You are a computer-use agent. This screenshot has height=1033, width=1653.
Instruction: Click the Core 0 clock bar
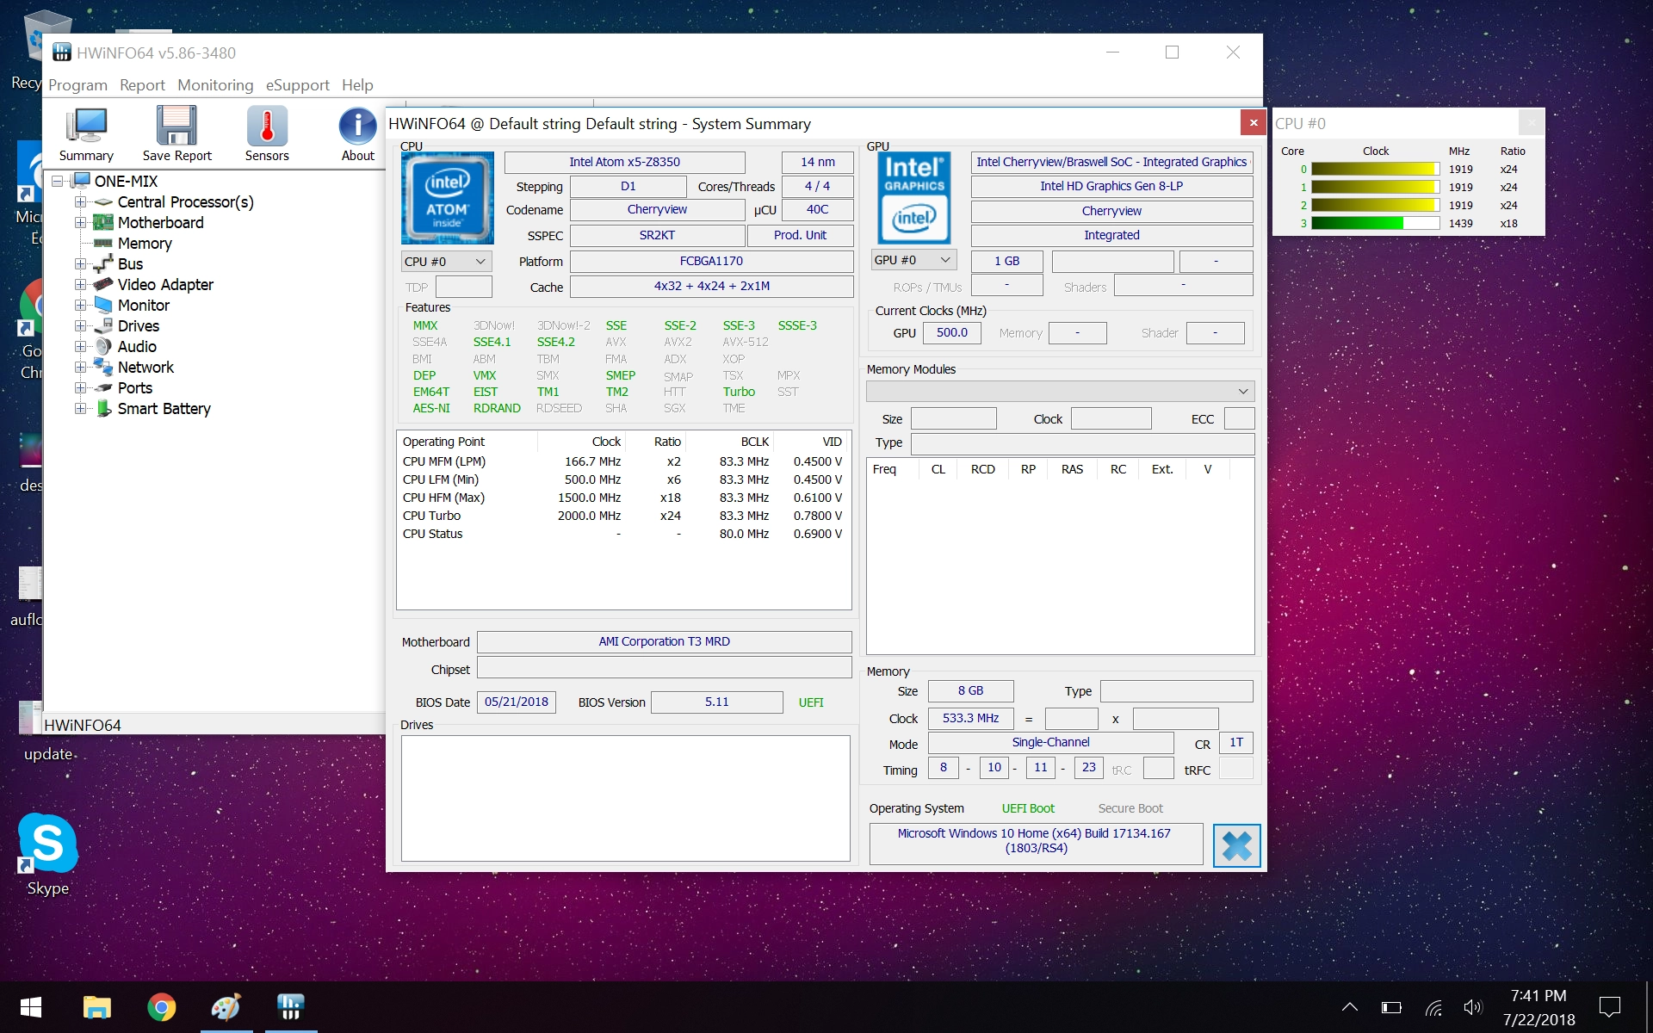pos(1375,170)
